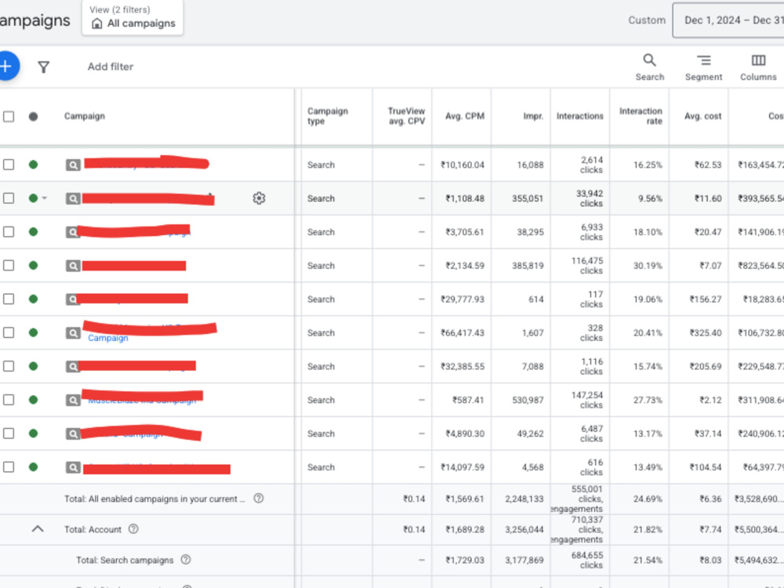The image size is (784, 588).
Task: Click home icon in All campaigns view
Action: tap(97, 24)
